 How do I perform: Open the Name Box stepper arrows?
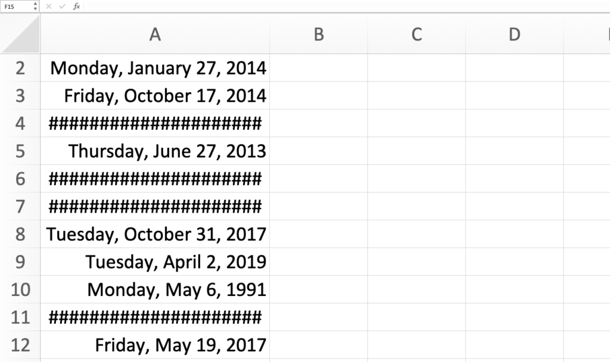(35, 6)
